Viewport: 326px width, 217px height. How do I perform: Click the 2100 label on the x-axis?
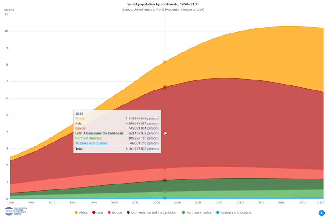(321, 203)
